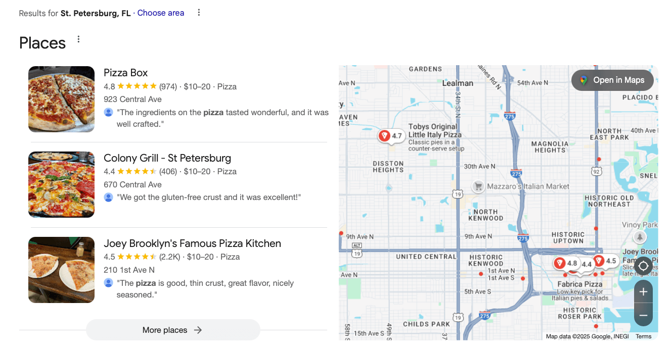Click the map current location target icon
671x351 pixels.
coord(643,266)
